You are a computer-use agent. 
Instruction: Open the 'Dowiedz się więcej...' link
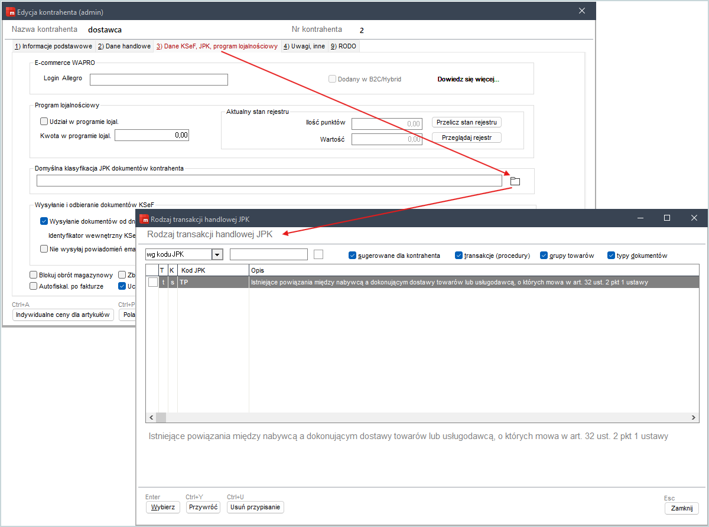pyautogui.click(x=468, y=79)
